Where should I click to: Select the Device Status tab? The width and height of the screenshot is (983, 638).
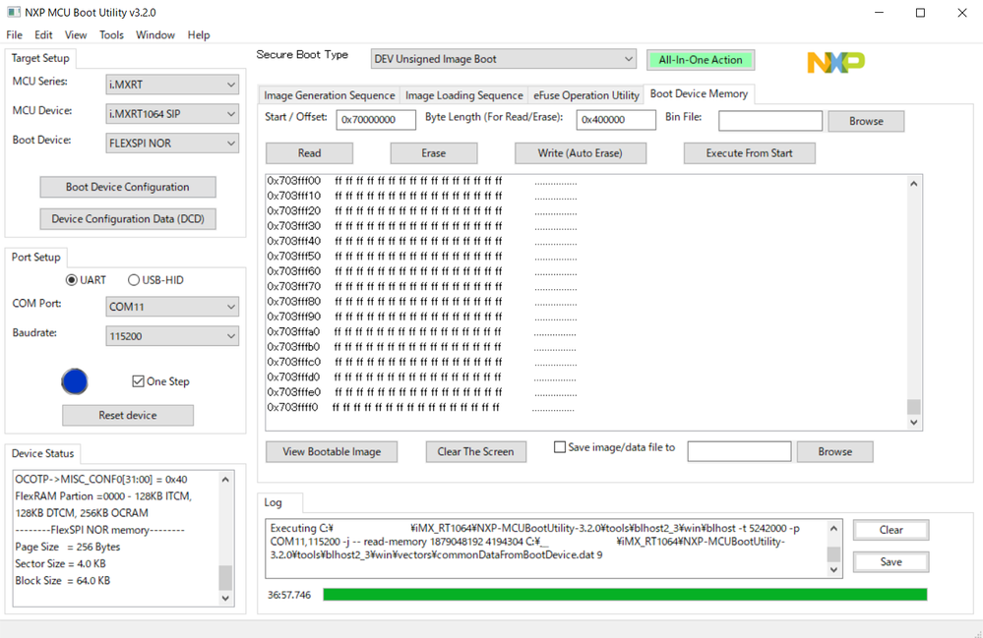click(x=42, y=453)
